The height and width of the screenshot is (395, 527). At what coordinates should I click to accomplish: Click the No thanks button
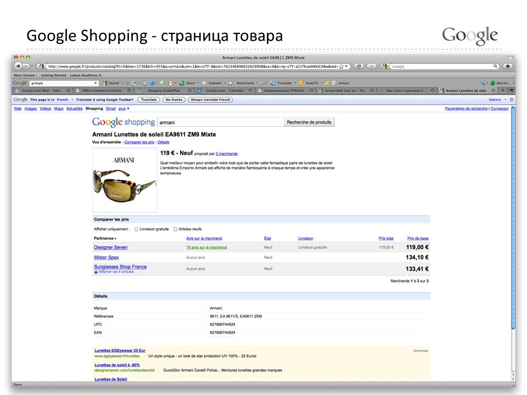(174, 100)
